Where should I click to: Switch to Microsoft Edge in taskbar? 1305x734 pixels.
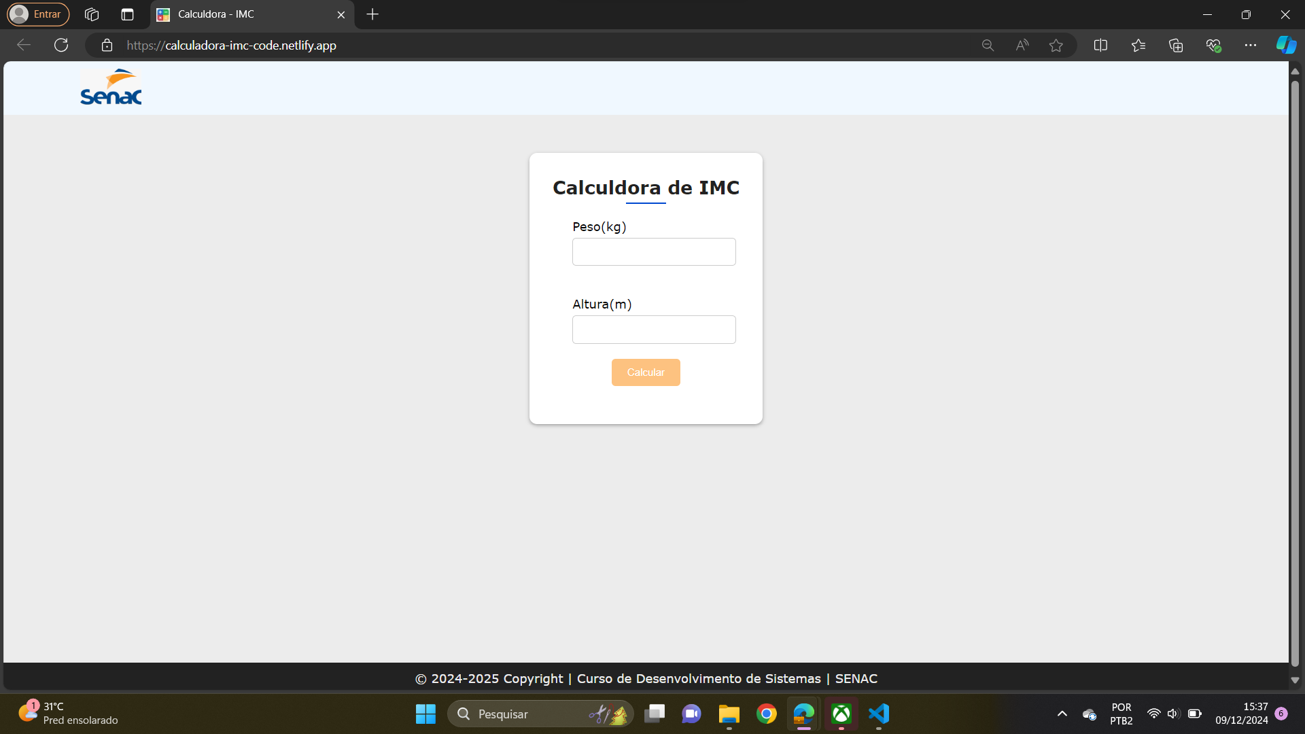pyautogui.click(x=804, y=714)
